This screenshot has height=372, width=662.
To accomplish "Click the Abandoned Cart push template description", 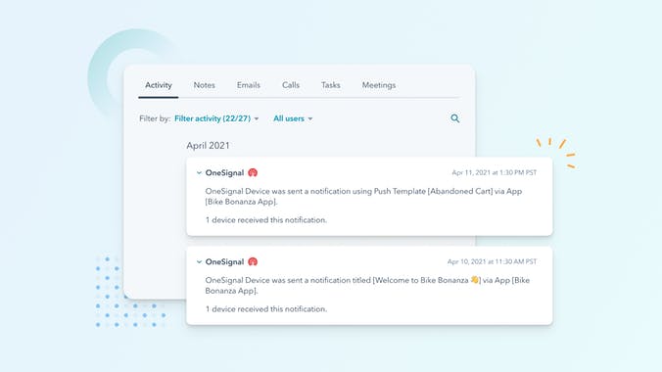I will (x=363, y=197).
